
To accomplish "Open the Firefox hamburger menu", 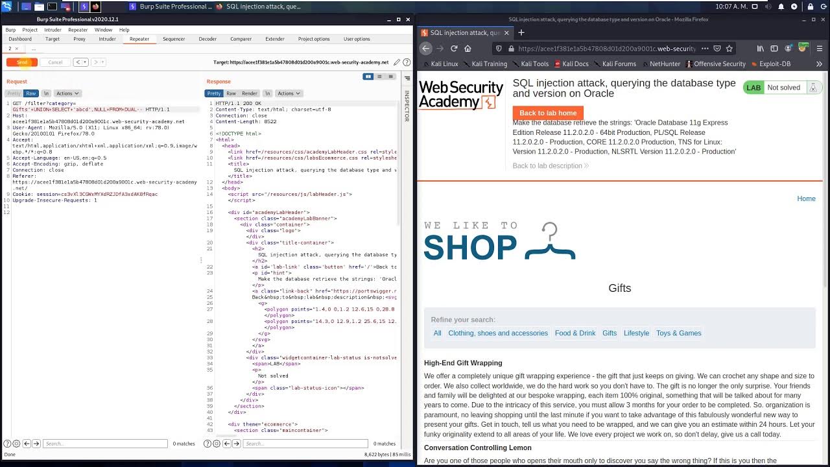I will click(x=820, y=48).
